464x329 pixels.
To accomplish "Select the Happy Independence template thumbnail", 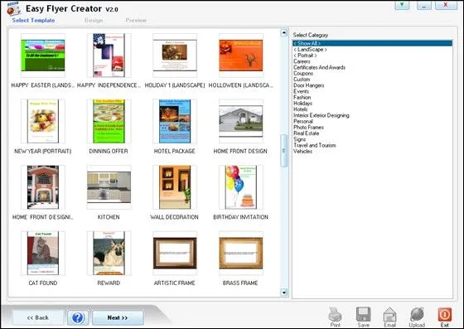I will 109,56.
